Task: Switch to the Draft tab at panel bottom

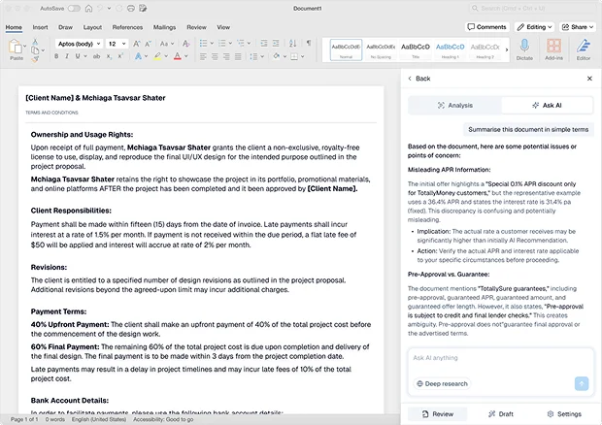Action: pyautogui.click(x=500, y=413)
